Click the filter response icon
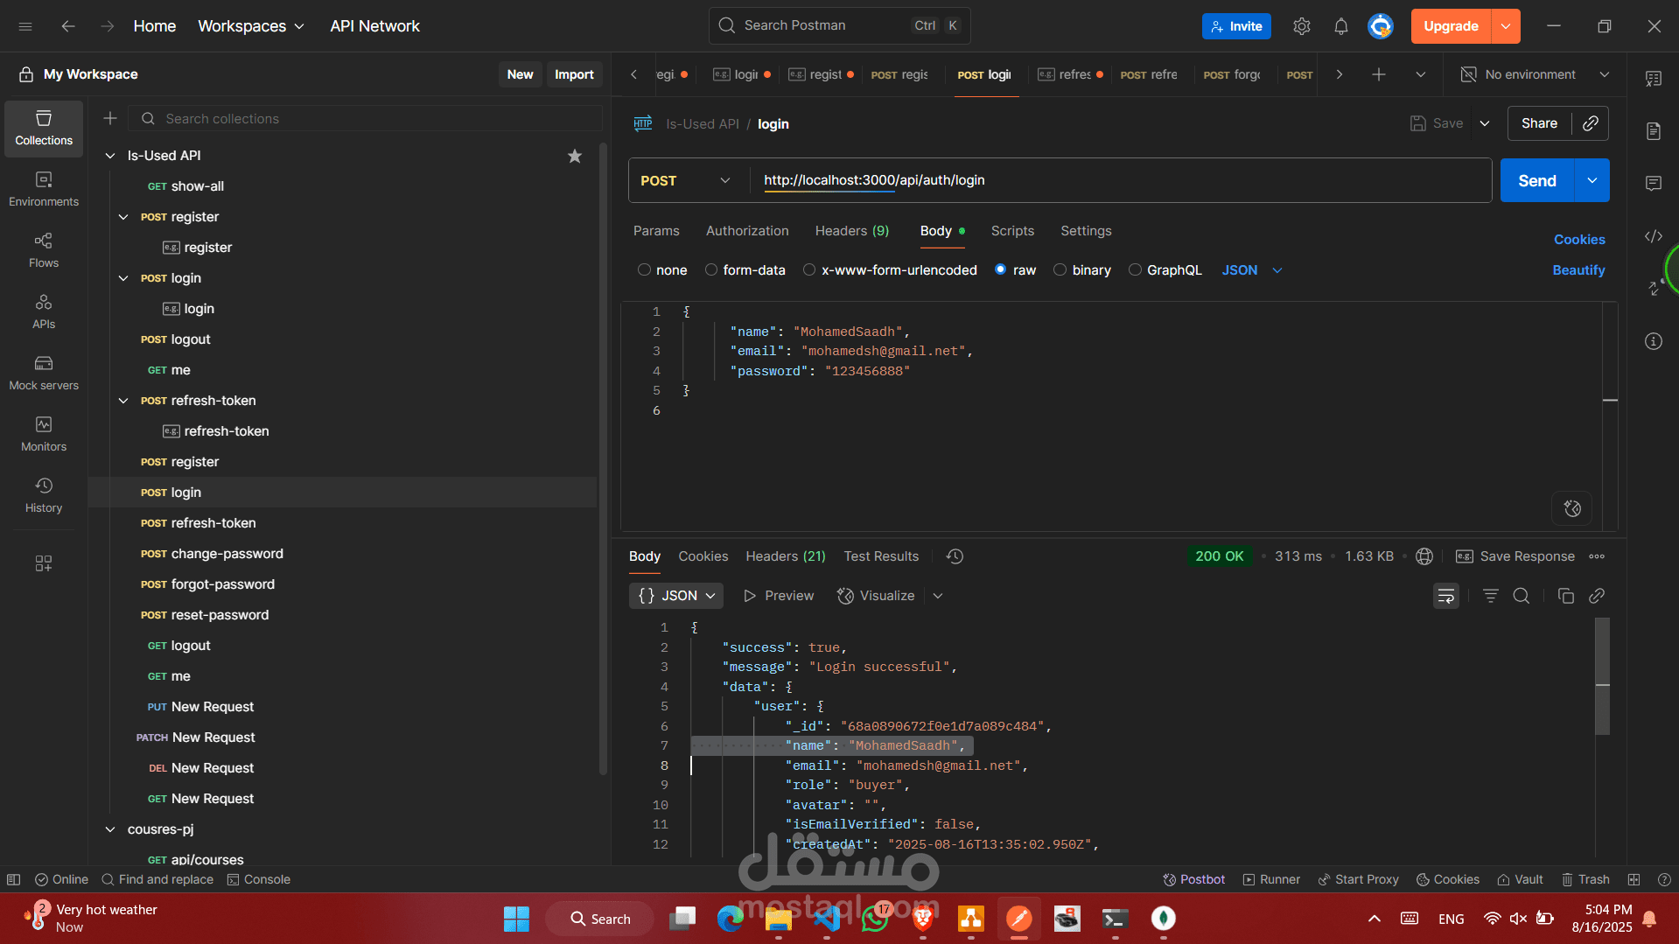 (x=1491, y=596)
